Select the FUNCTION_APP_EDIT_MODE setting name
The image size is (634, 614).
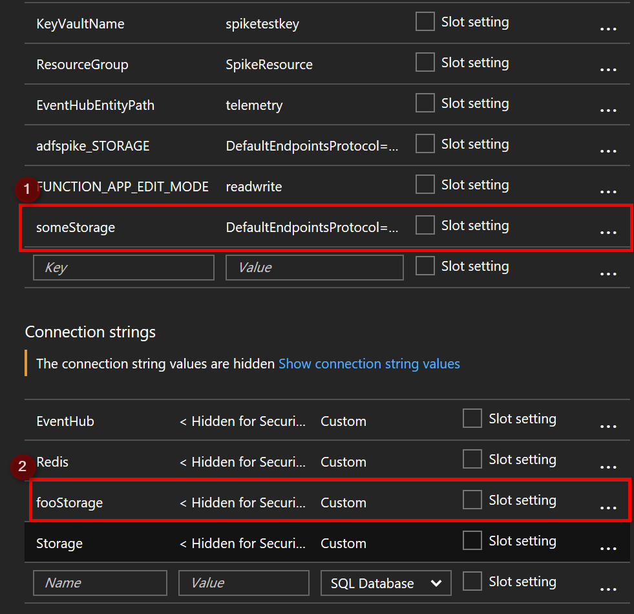[123, 187]
